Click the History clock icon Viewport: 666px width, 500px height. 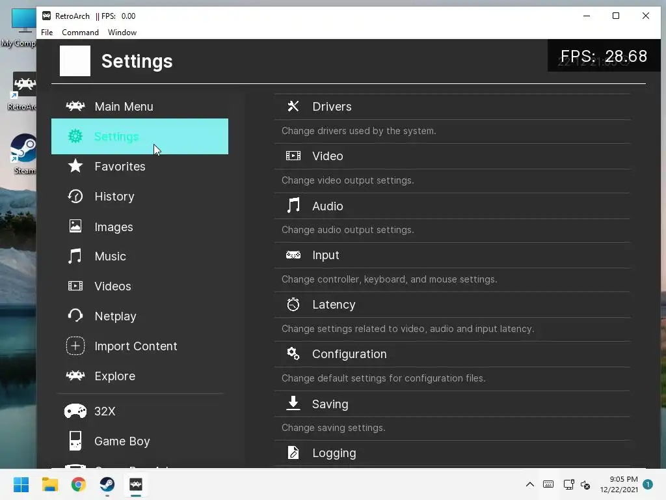click(75, 196)
